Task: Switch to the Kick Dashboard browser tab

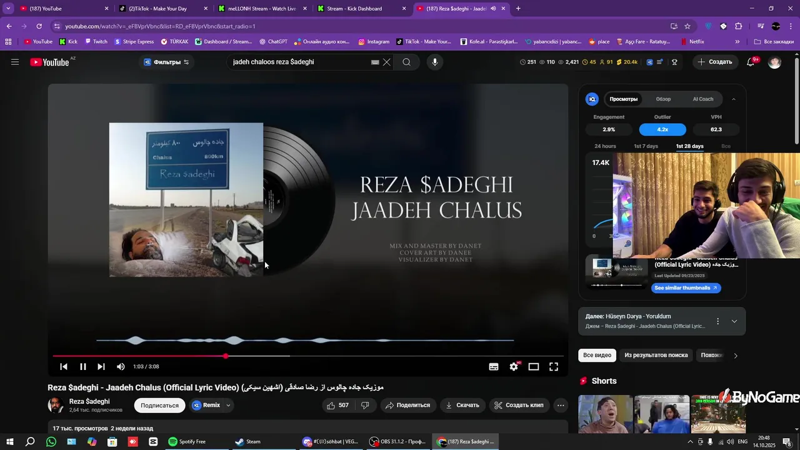Action: point(361,9)
